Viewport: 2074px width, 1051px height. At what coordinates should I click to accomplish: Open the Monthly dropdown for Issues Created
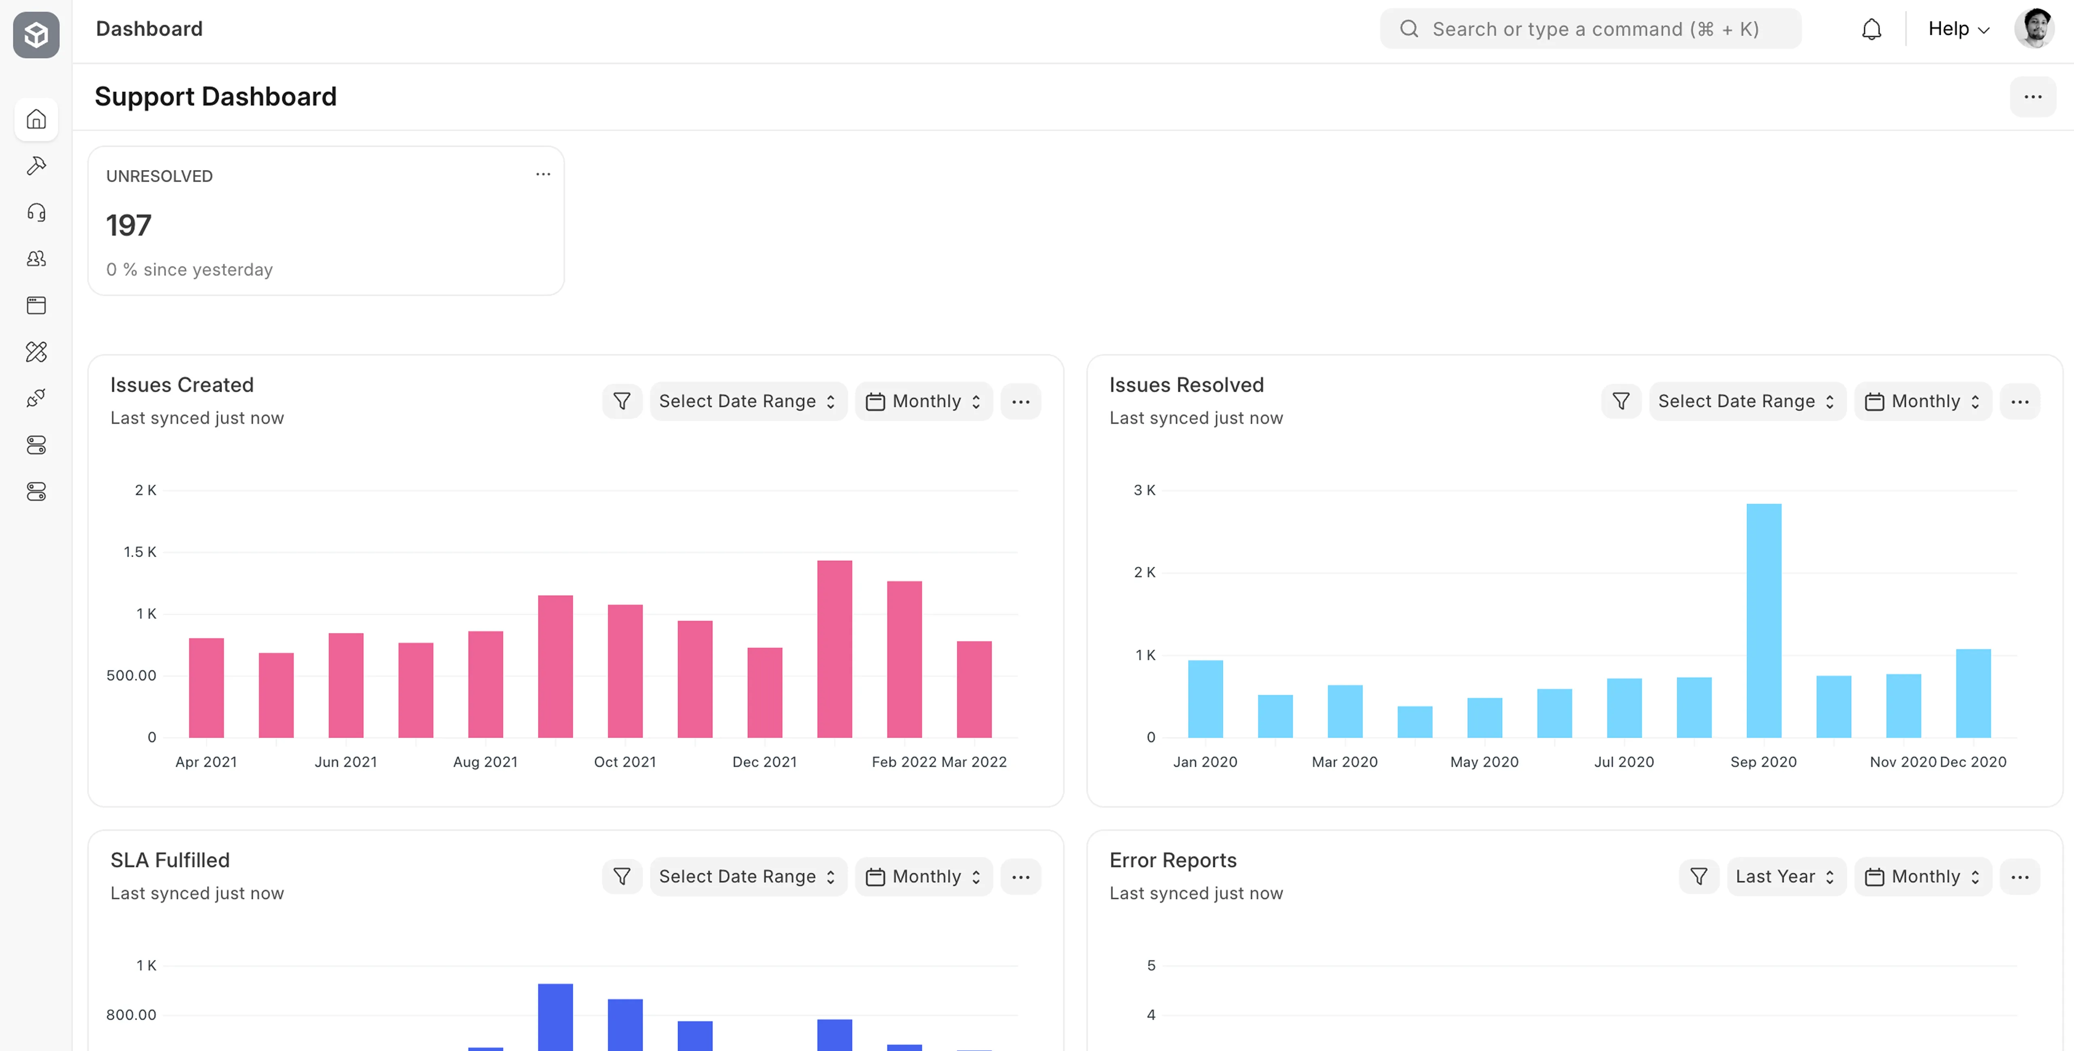[923, 401]
